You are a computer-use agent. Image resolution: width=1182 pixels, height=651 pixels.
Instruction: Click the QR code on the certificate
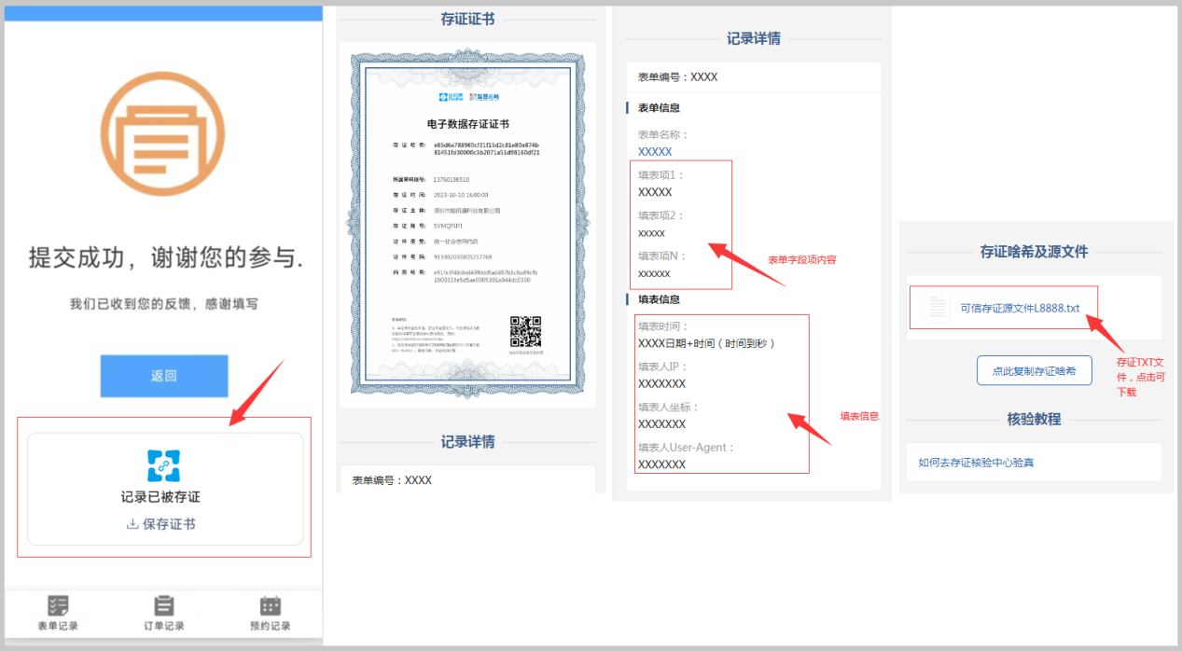click(x=525, y=332)
